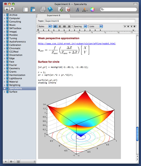Expand the Archive notebook

[x=5, y=15]
